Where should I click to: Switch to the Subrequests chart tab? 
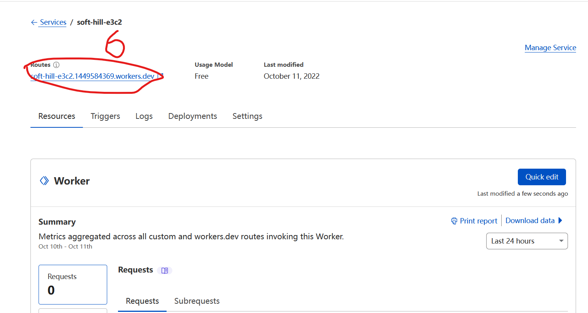point(197,301)
